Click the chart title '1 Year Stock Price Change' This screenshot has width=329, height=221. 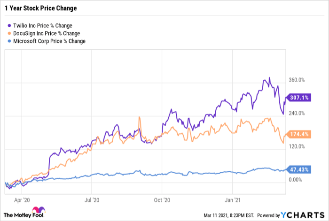(x=41, y=8)
